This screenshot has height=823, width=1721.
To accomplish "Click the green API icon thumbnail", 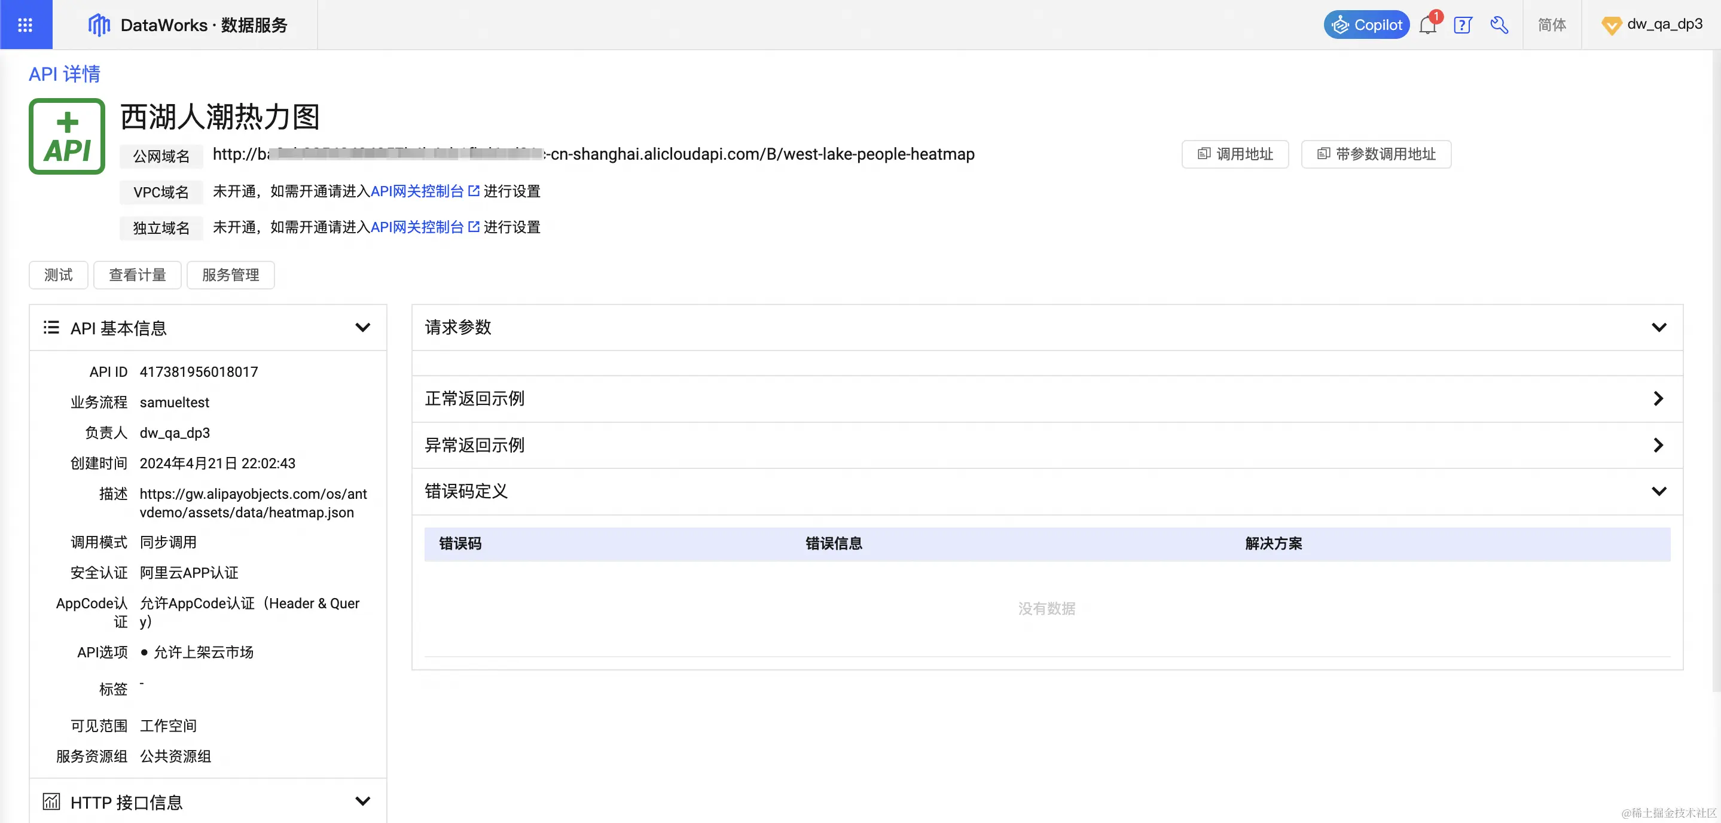I will [x=67, y=136].
